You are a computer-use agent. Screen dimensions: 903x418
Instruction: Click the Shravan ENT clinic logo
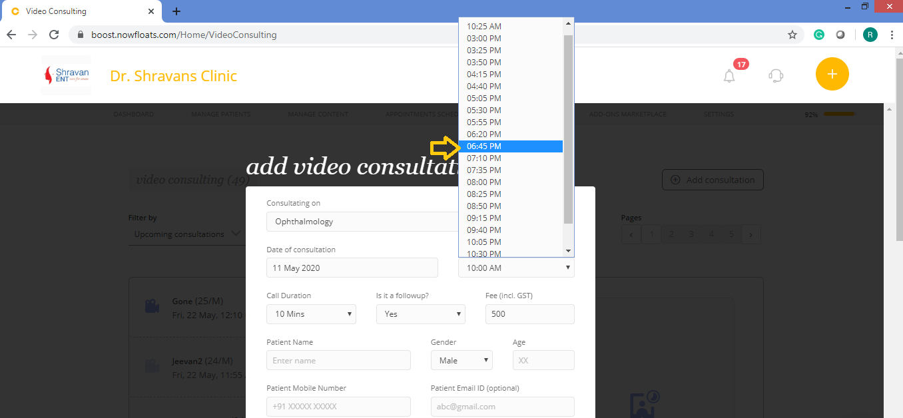(66, 75)
